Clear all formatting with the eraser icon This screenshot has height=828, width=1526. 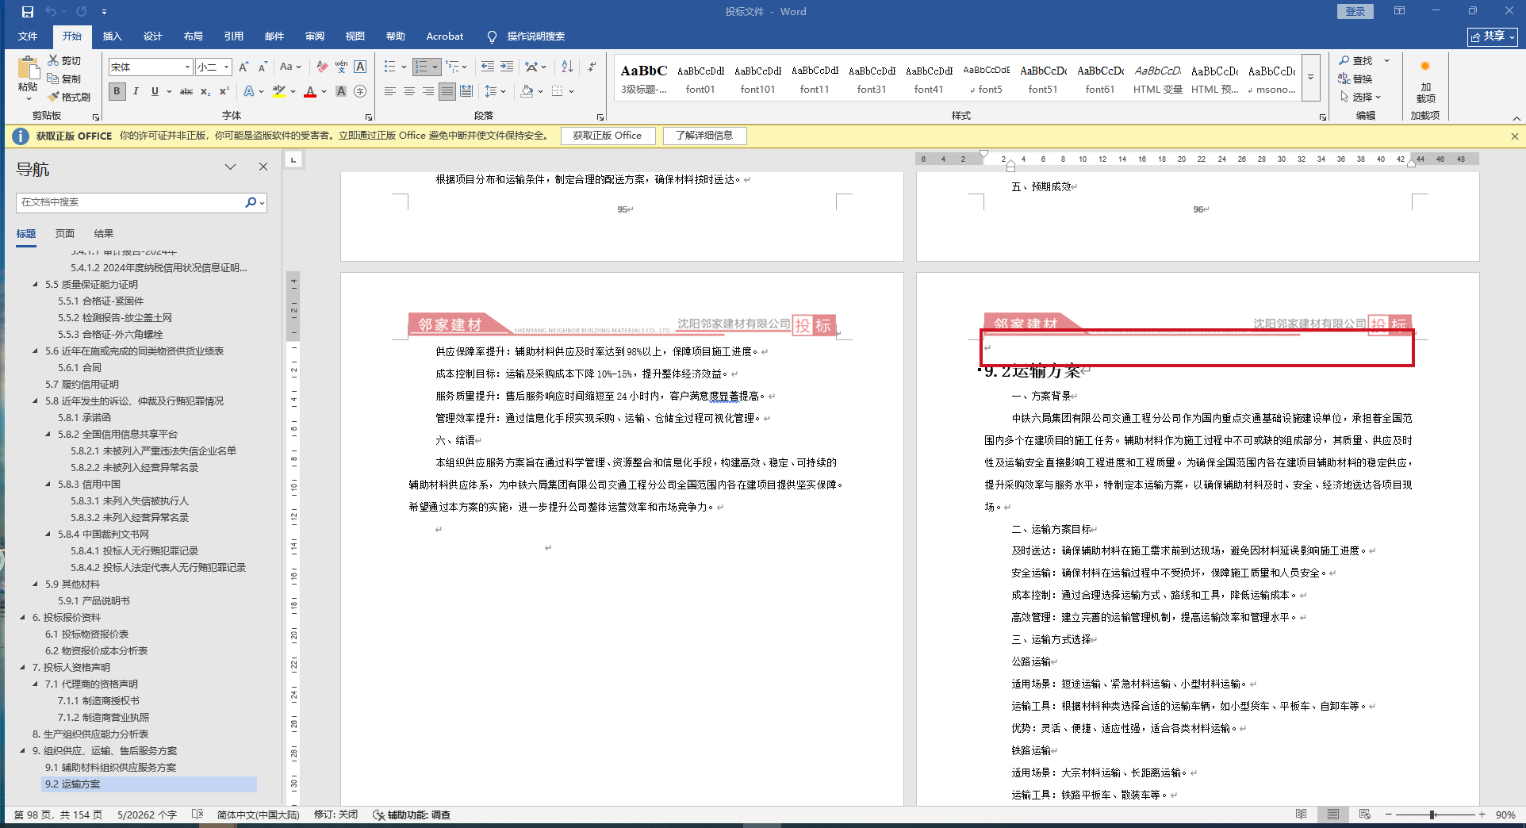point(322,67)
